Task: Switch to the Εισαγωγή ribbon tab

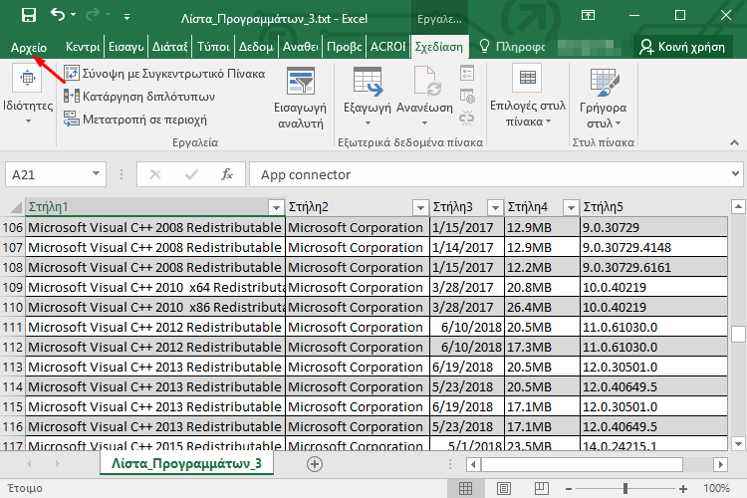Action: pos(125,47)
